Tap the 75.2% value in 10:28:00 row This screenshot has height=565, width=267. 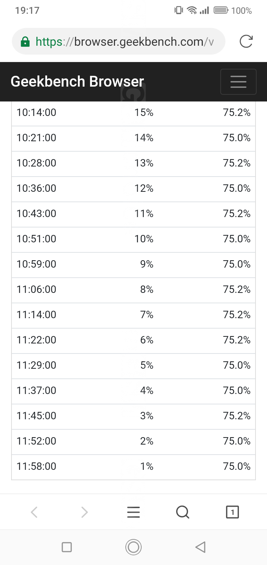click(237, 163)
